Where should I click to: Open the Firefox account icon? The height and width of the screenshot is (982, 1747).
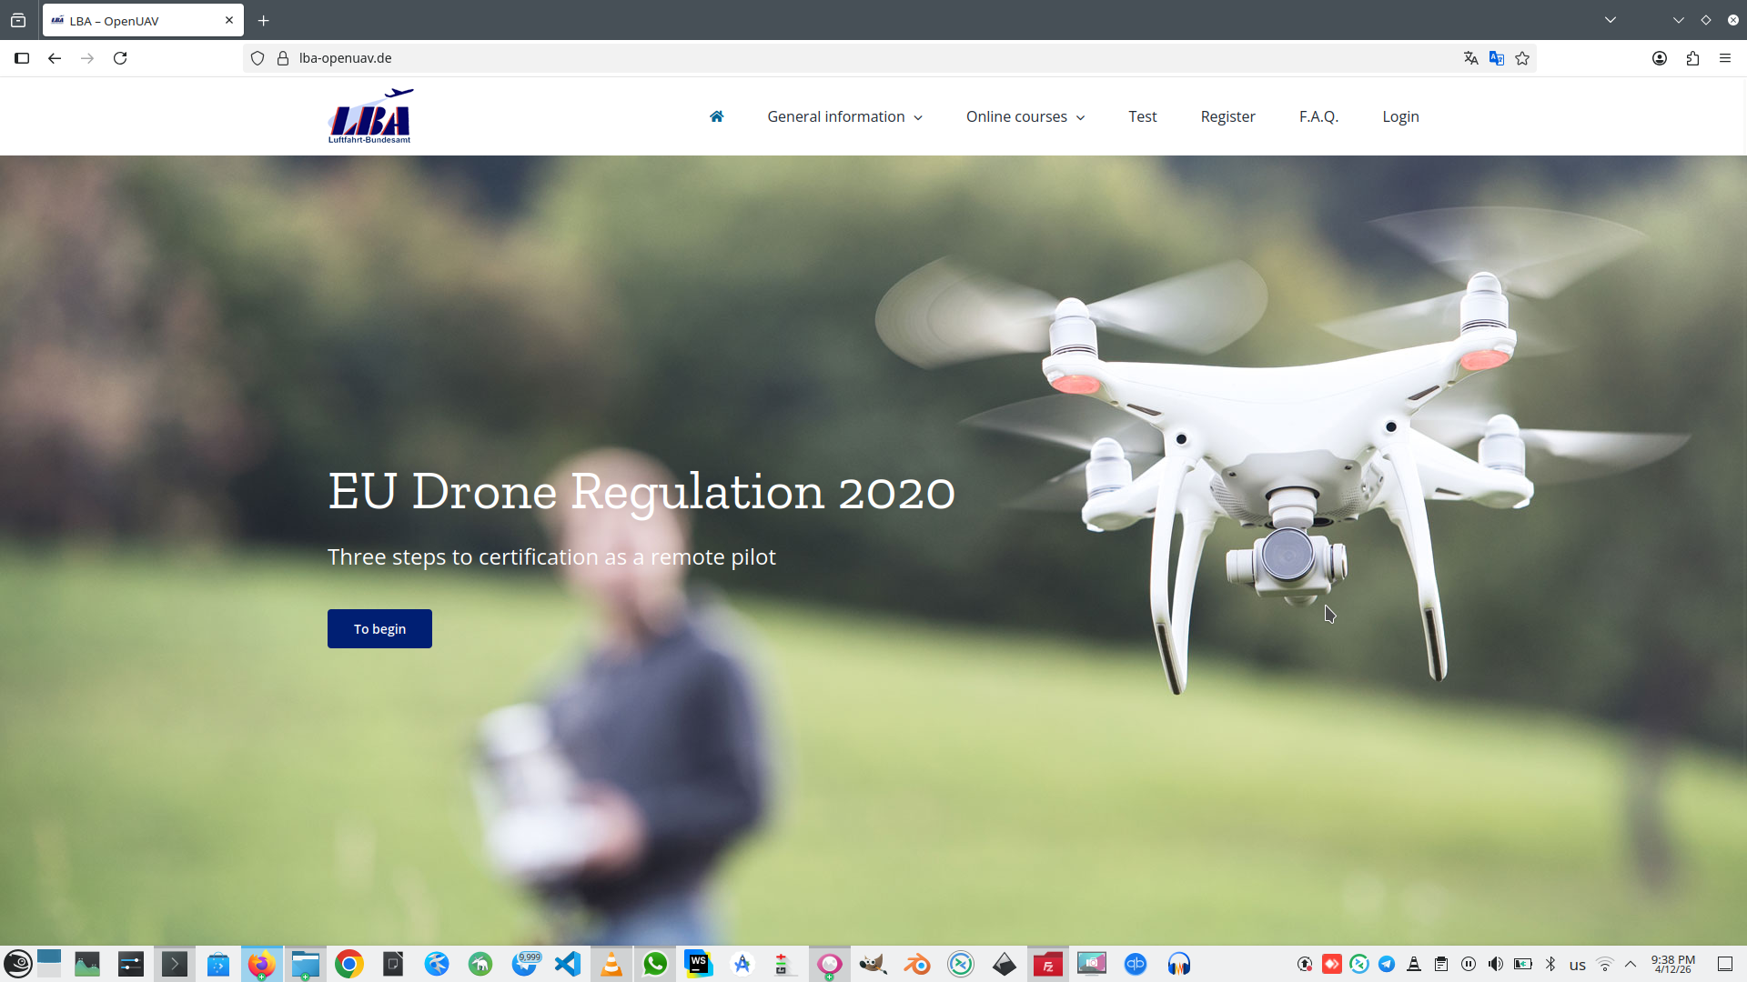pyautogui.click(x=1660, y=58)
